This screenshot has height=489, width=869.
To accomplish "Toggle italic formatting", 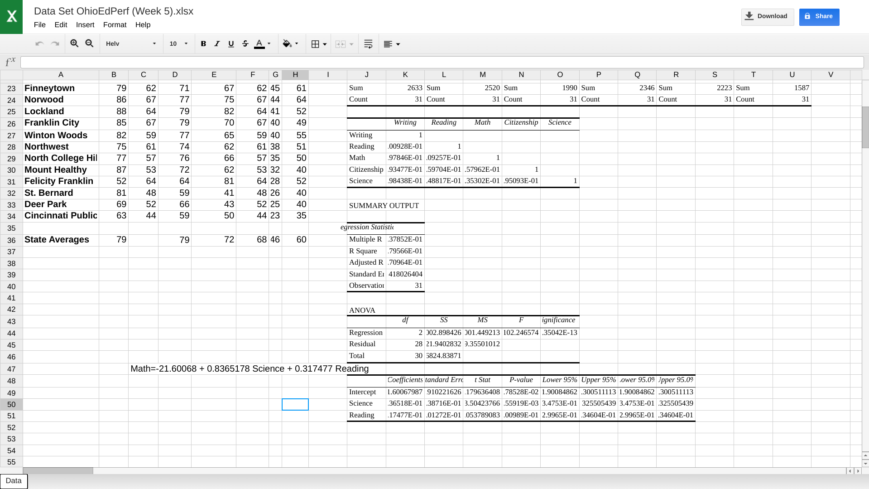I will pos(217,44).
